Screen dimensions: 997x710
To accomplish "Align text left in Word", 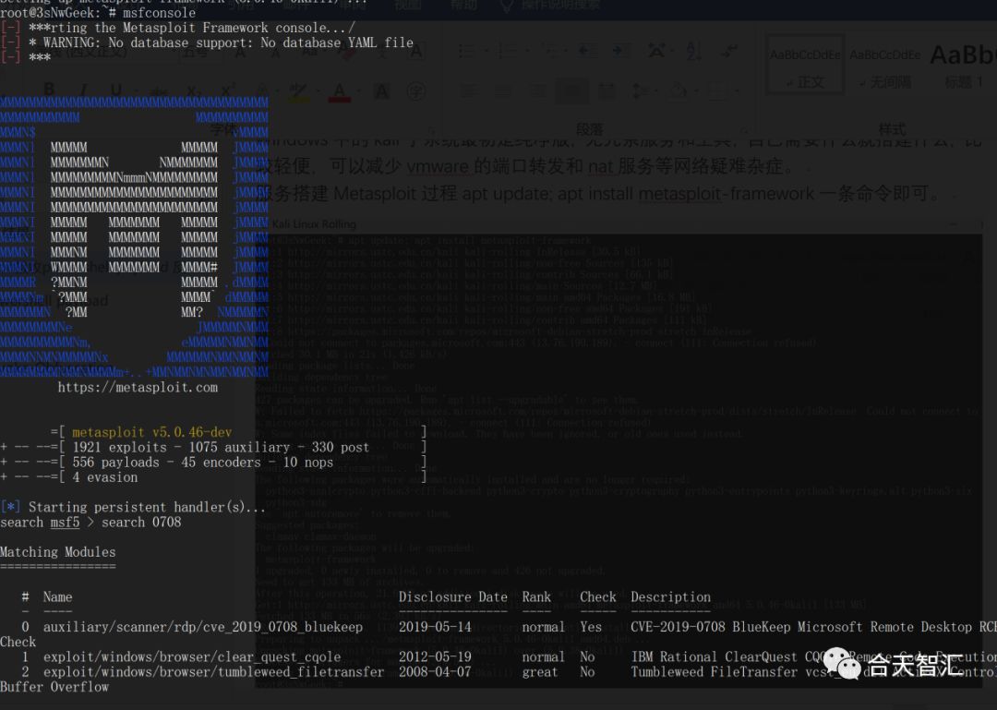I will coord(467,91).
